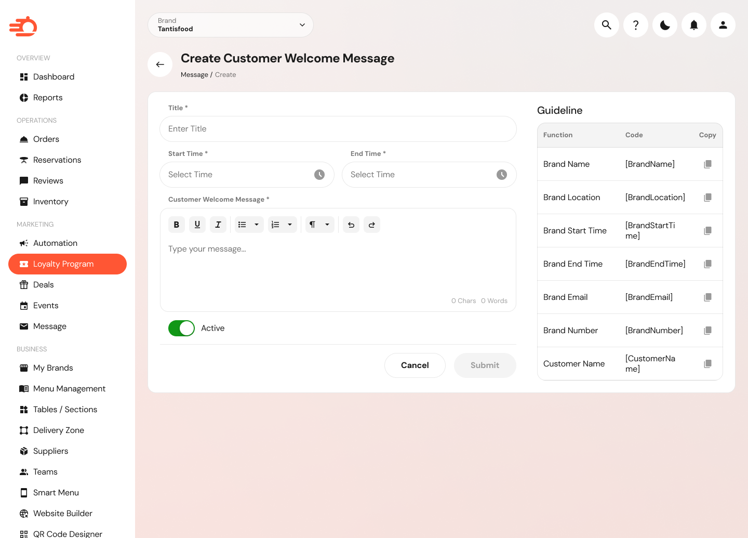Open notifications bell icon
Viewport: 748px width, 538px height.
(x=693, y=25)
